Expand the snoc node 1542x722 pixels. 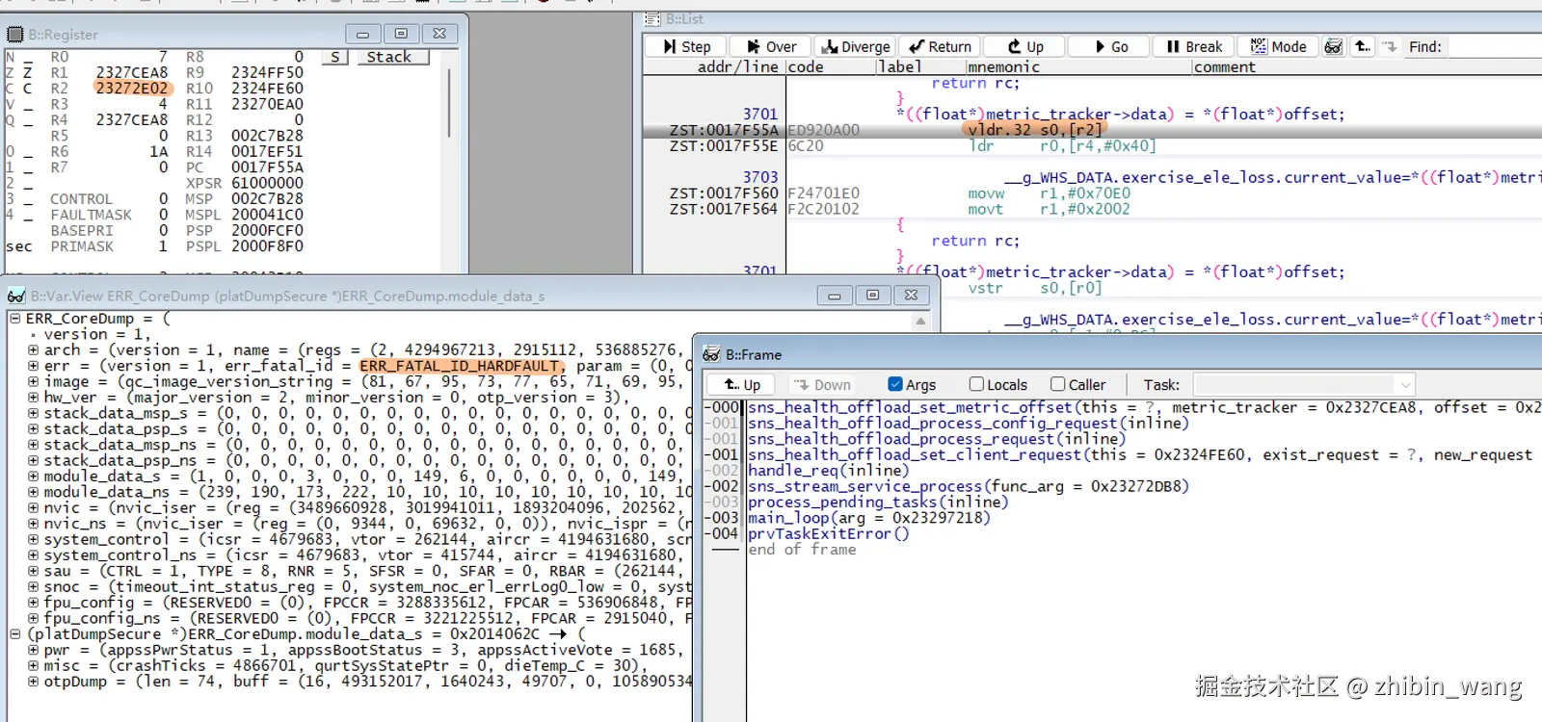click(x=33, y=586)
